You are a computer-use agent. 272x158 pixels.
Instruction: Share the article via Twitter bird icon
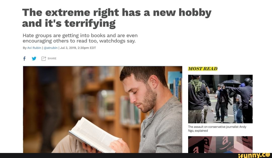(x=34, y=59)
